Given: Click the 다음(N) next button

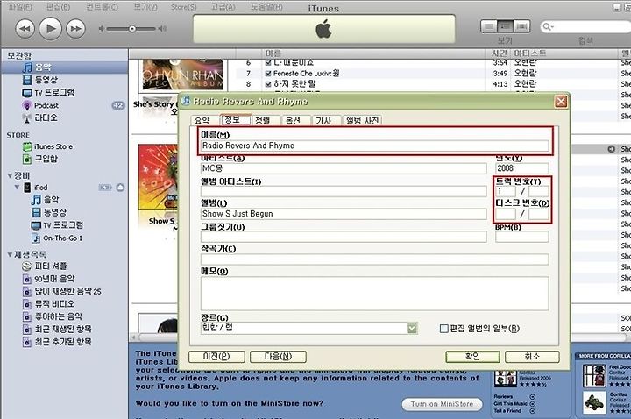Looking at the screenshot, I should (x=278, y=357).
